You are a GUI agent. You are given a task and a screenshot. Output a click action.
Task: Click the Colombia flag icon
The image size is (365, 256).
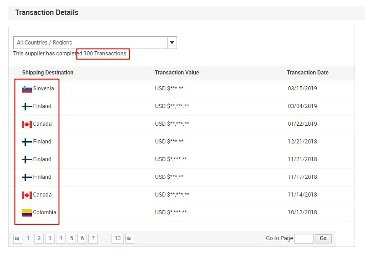(26, 212)
